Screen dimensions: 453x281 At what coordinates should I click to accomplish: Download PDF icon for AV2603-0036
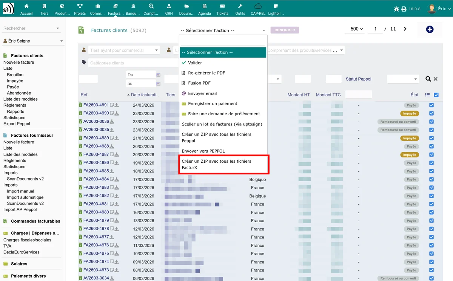(x=112, y=122)
